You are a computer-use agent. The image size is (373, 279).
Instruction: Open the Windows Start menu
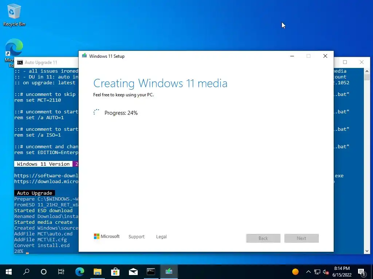click(9, 272)
